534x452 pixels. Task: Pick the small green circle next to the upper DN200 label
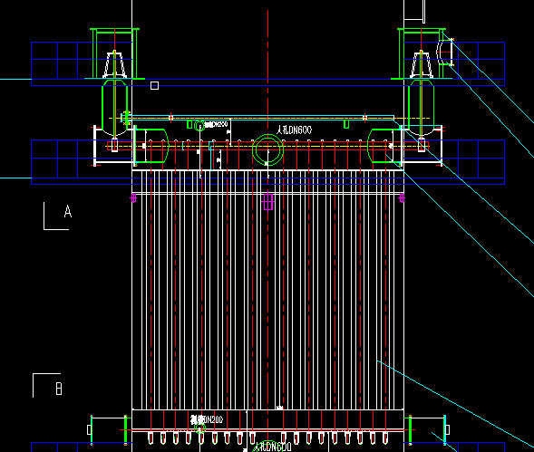click(199, 126)
